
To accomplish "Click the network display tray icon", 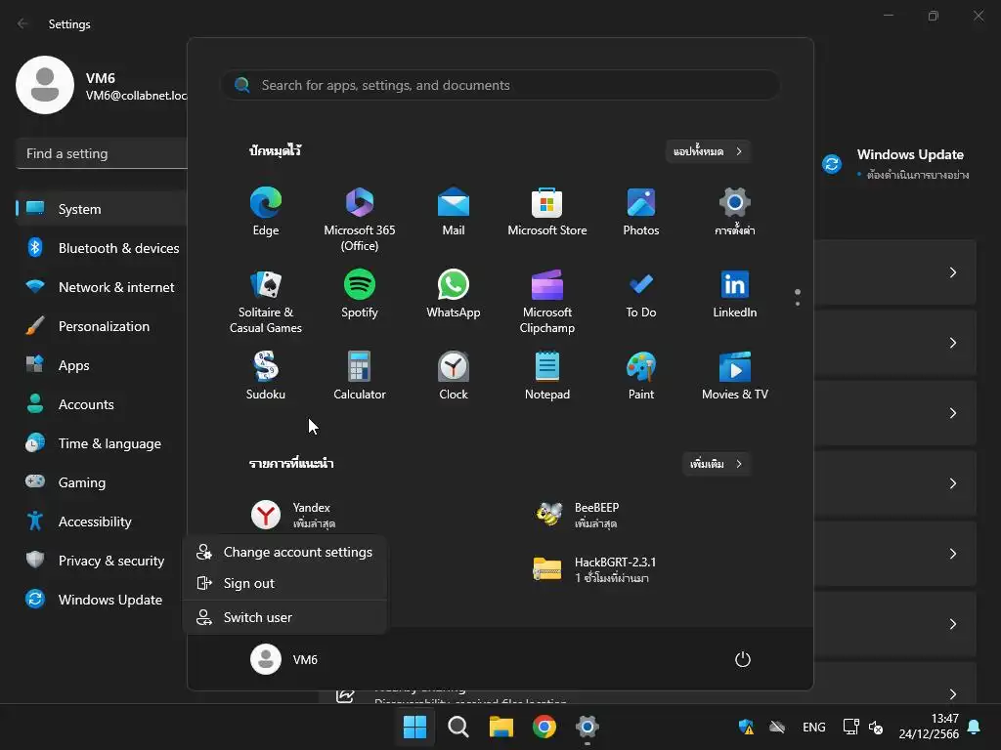I will pos(851,727).
